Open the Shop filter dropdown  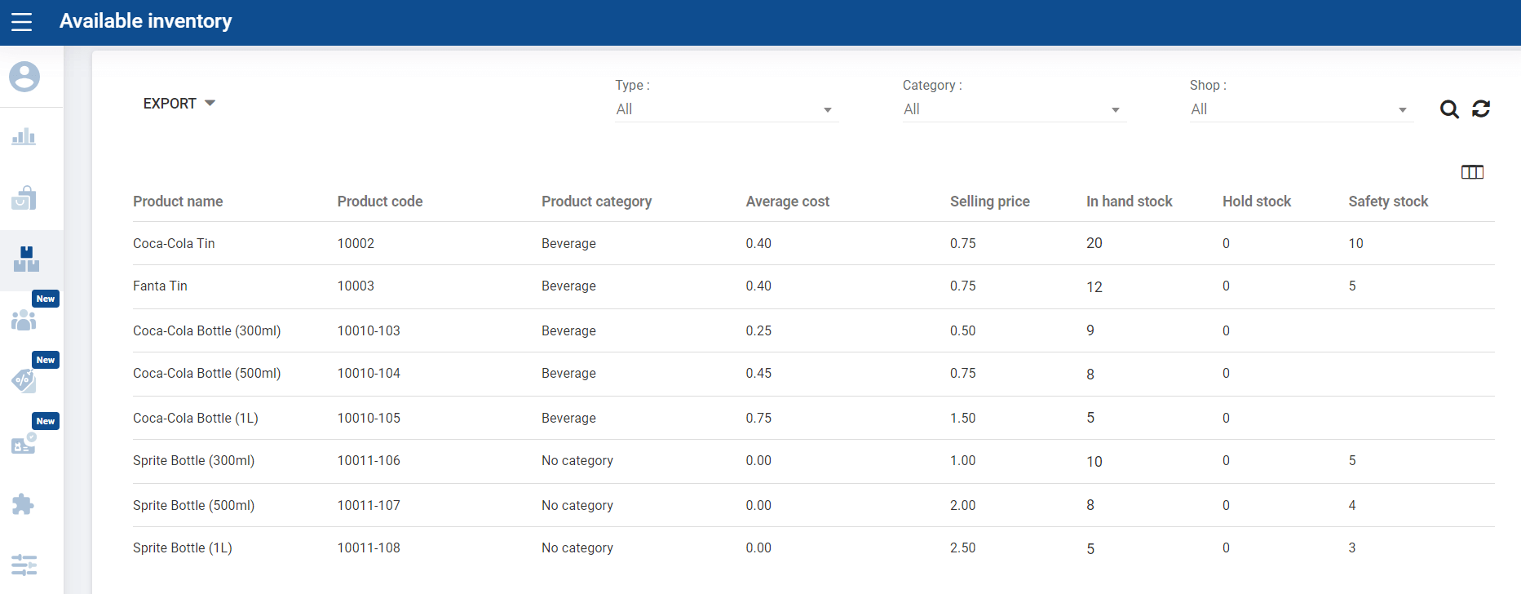pos(1299,109)
